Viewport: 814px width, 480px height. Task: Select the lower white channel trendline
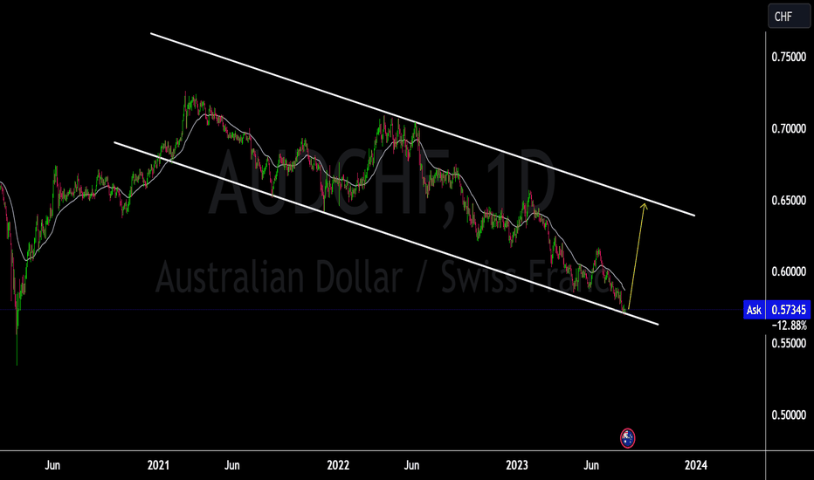[x=386, y=234]
